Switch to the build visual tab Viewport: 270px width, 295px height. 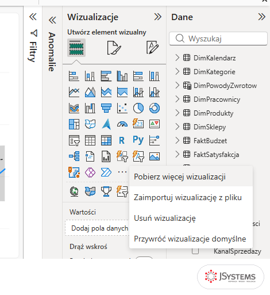(x=76, y=48)
